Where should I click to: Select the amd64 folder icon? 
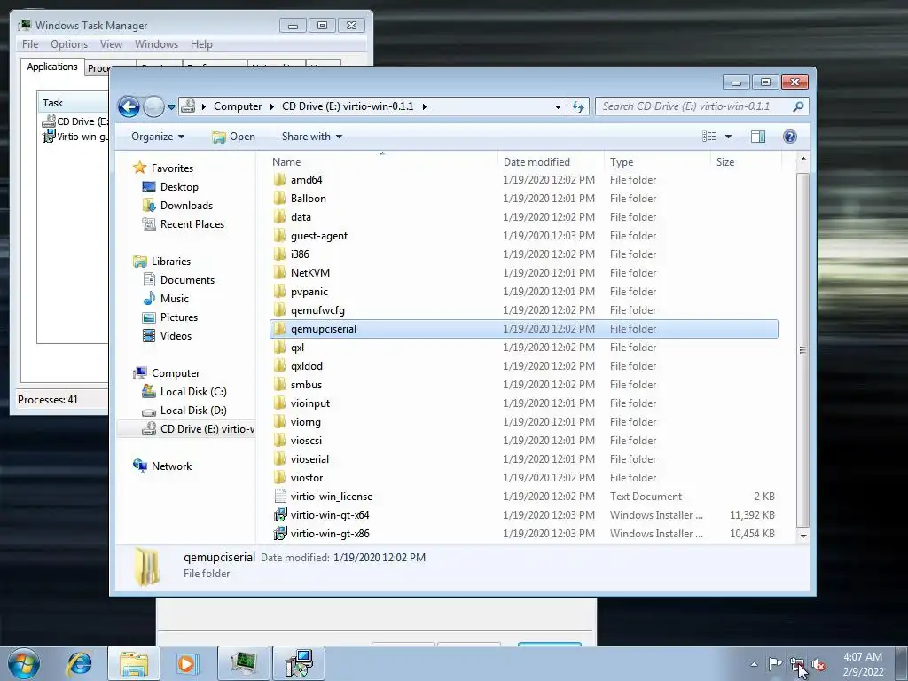pyautogui.click(x=279, y=179)
